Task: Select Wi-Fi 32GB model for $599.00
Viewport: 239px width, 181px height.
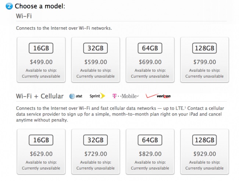Action: pyautogui.click(x=96, y=60)
